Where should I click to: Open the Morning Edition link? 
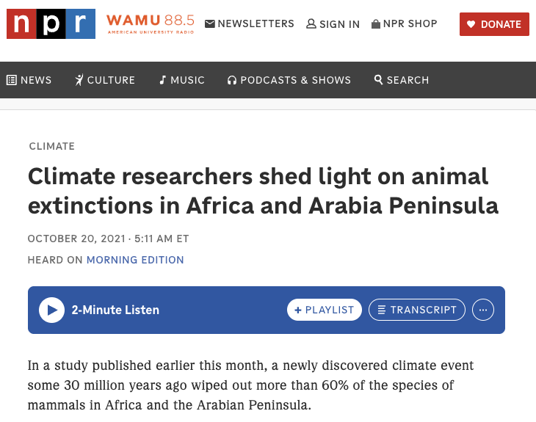(x=135, y=260)
